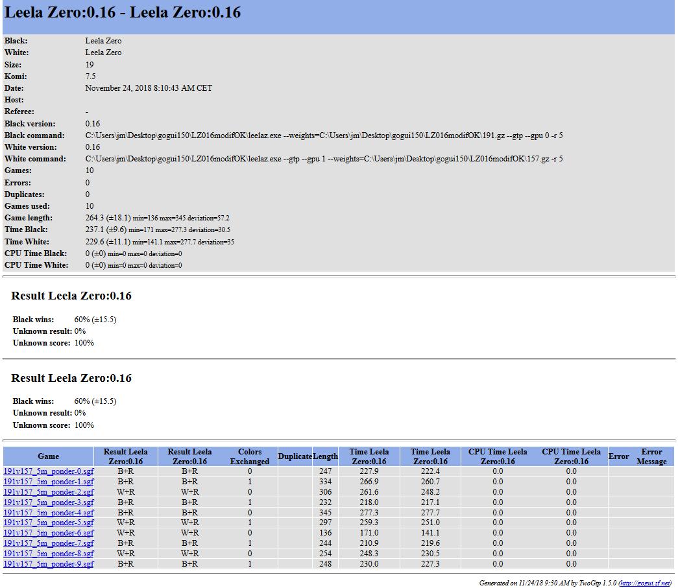Click time value '277.7' in ponder-4 row
Image resolution: width=678 pixels, height=588 pixels.
pyautogui.click(x=430, y=513)
